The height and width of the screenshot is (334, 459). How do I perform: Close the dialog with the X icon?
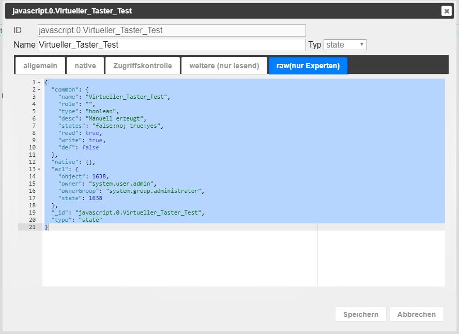447,11
